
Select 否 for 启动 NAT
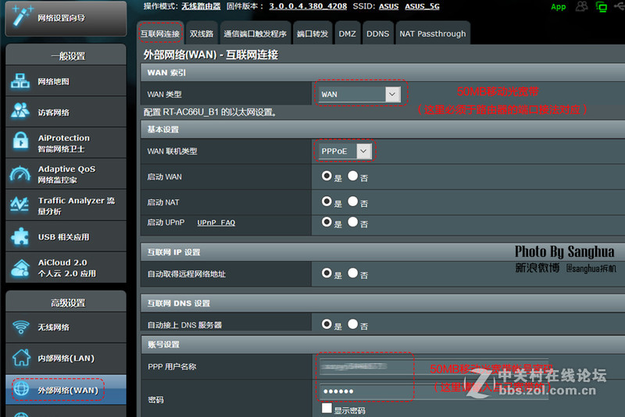tap(352, 201)
